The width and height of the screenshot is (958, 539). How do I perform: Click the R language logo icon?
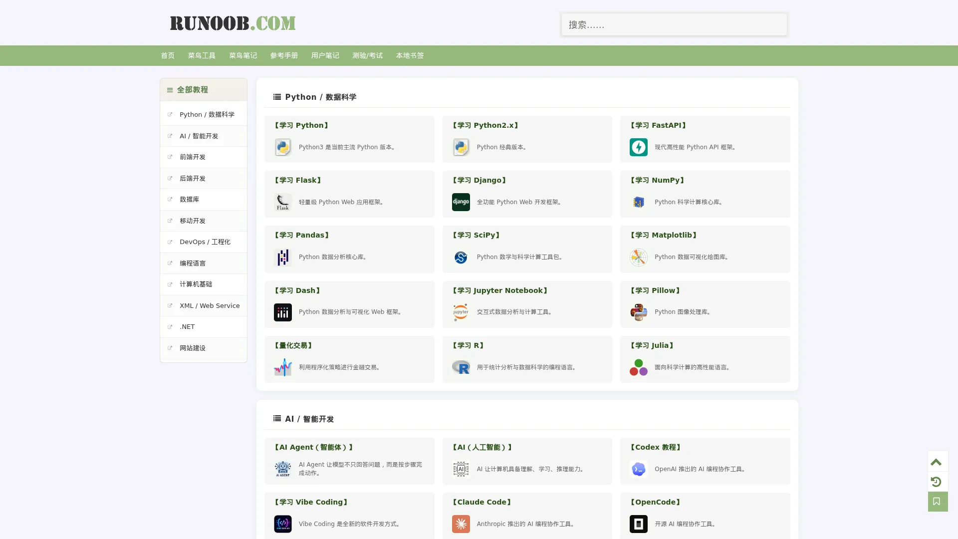click(x=461, y=367)
